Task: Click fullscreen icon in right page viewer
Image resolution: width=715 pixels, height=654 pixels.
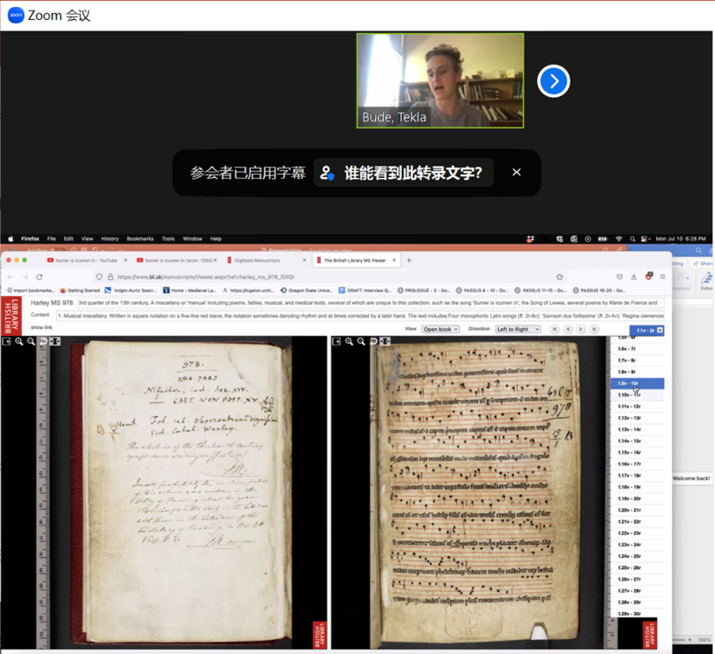Action: click(x=385, y=341)
